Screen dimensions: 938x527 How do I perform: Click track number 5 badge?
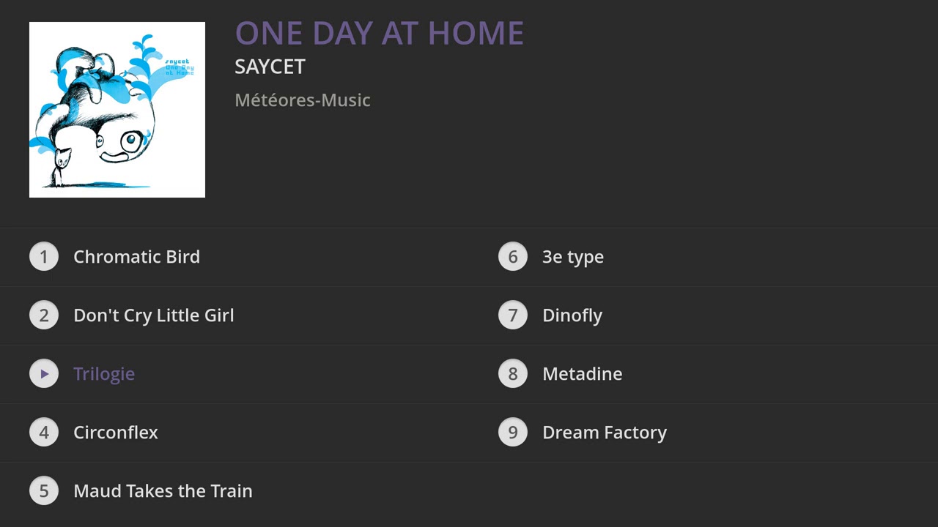pos(44,491)
